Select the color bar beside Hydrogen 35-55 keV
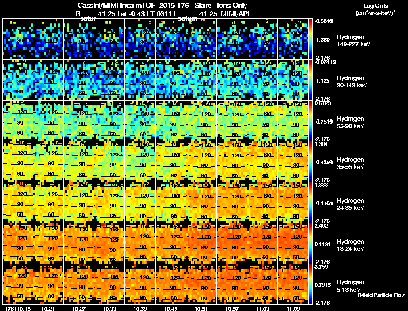 [310, 162]
